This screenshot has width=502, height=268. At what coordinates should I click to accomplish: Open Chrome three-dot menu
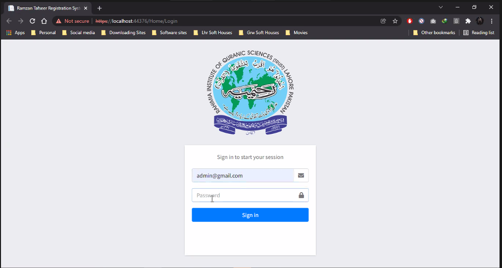(492, 21)
